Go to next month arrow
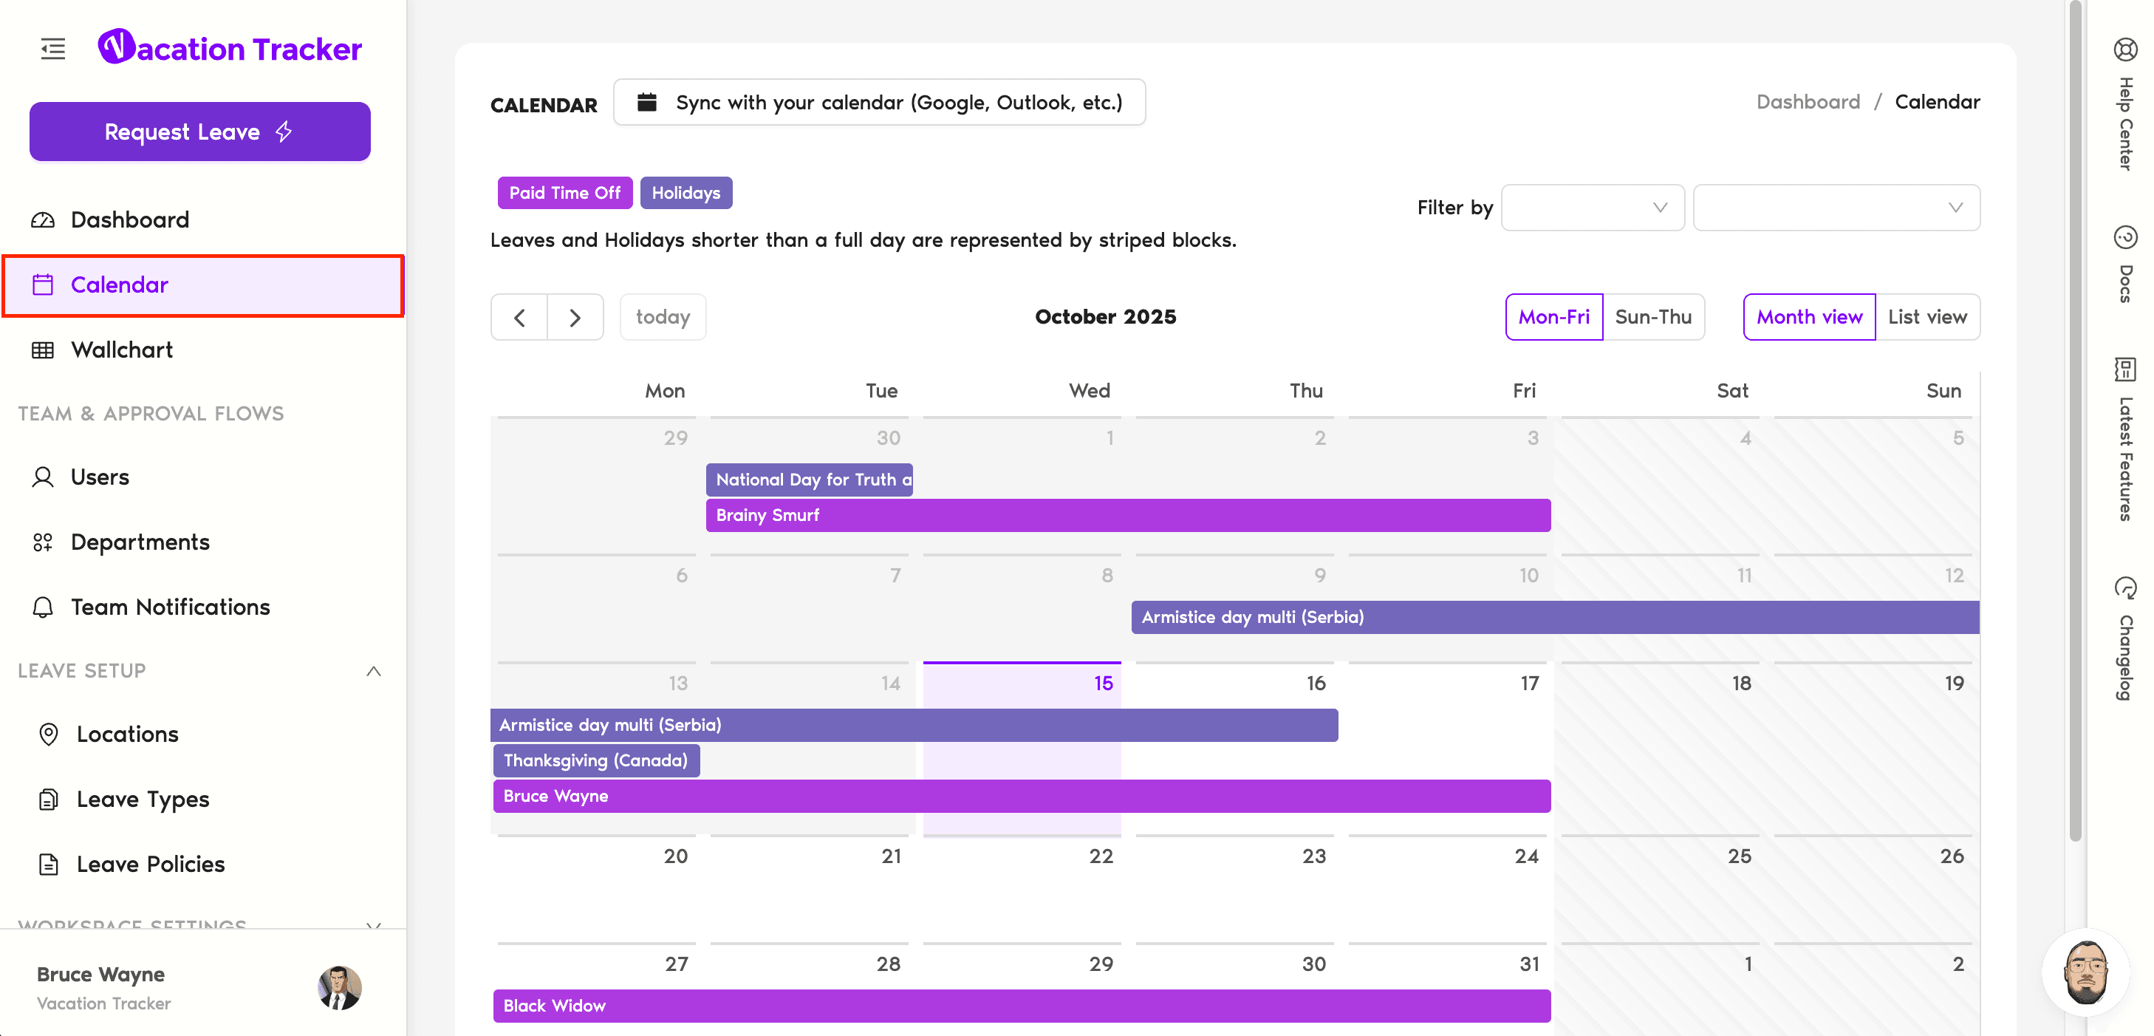The height and width of the screenshot is (1036, 2154). [575, 318]
